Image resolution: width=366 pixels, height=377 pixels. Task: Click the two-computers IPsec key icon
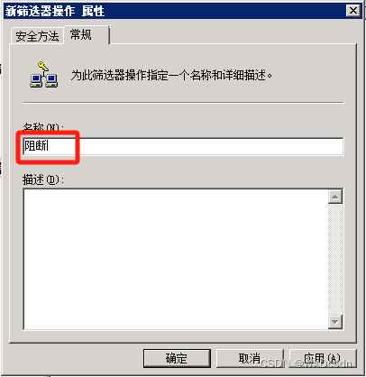coord(43,74)
